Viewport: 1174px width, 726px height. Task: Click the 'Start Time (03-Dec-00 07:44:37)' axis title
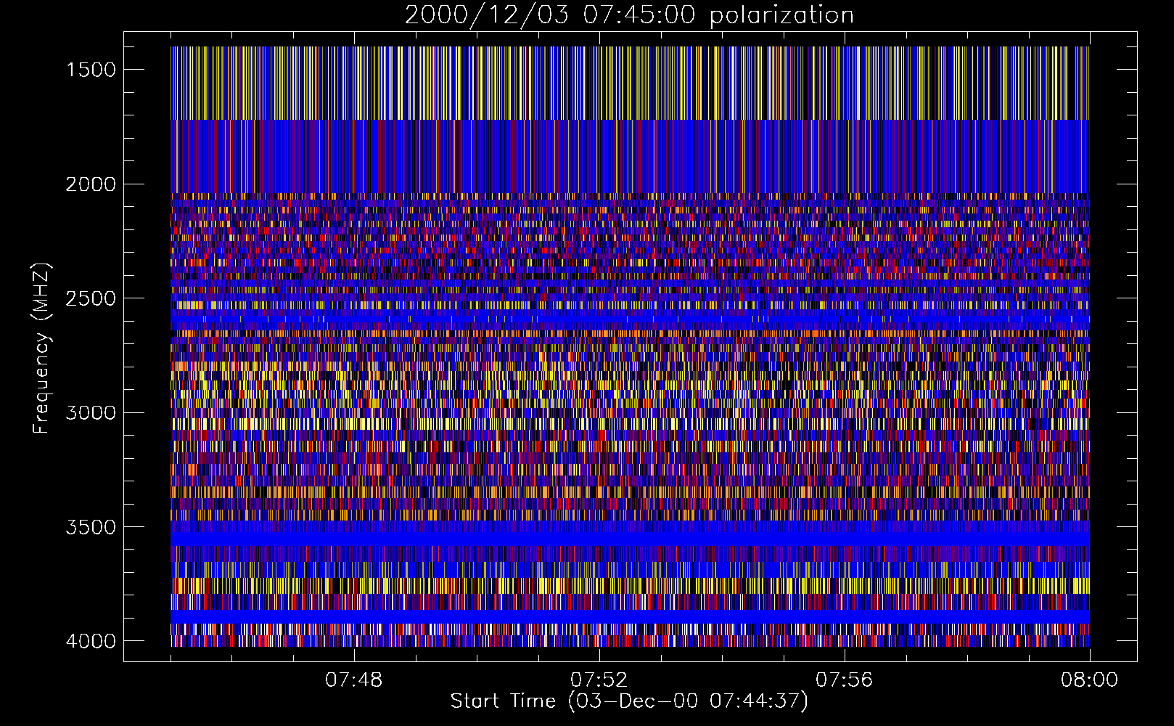coord(629,701)
